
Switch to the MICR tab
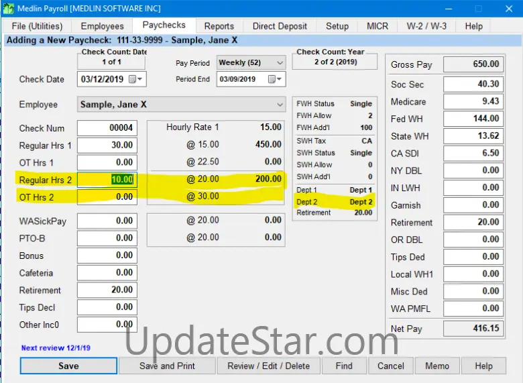377,26
